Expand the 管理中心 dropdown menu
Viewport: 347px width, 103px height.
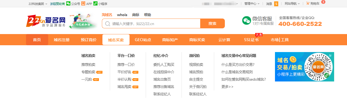pos(252,4)
